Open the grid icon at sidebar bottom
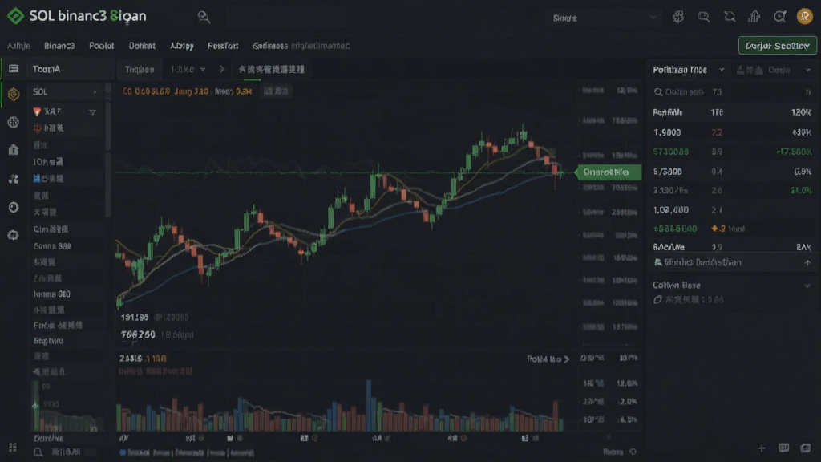The width and height of the screenshot is (821, 462). 13,448
